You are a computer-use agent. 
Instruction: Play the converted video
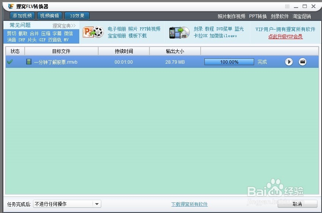[289, 62]
